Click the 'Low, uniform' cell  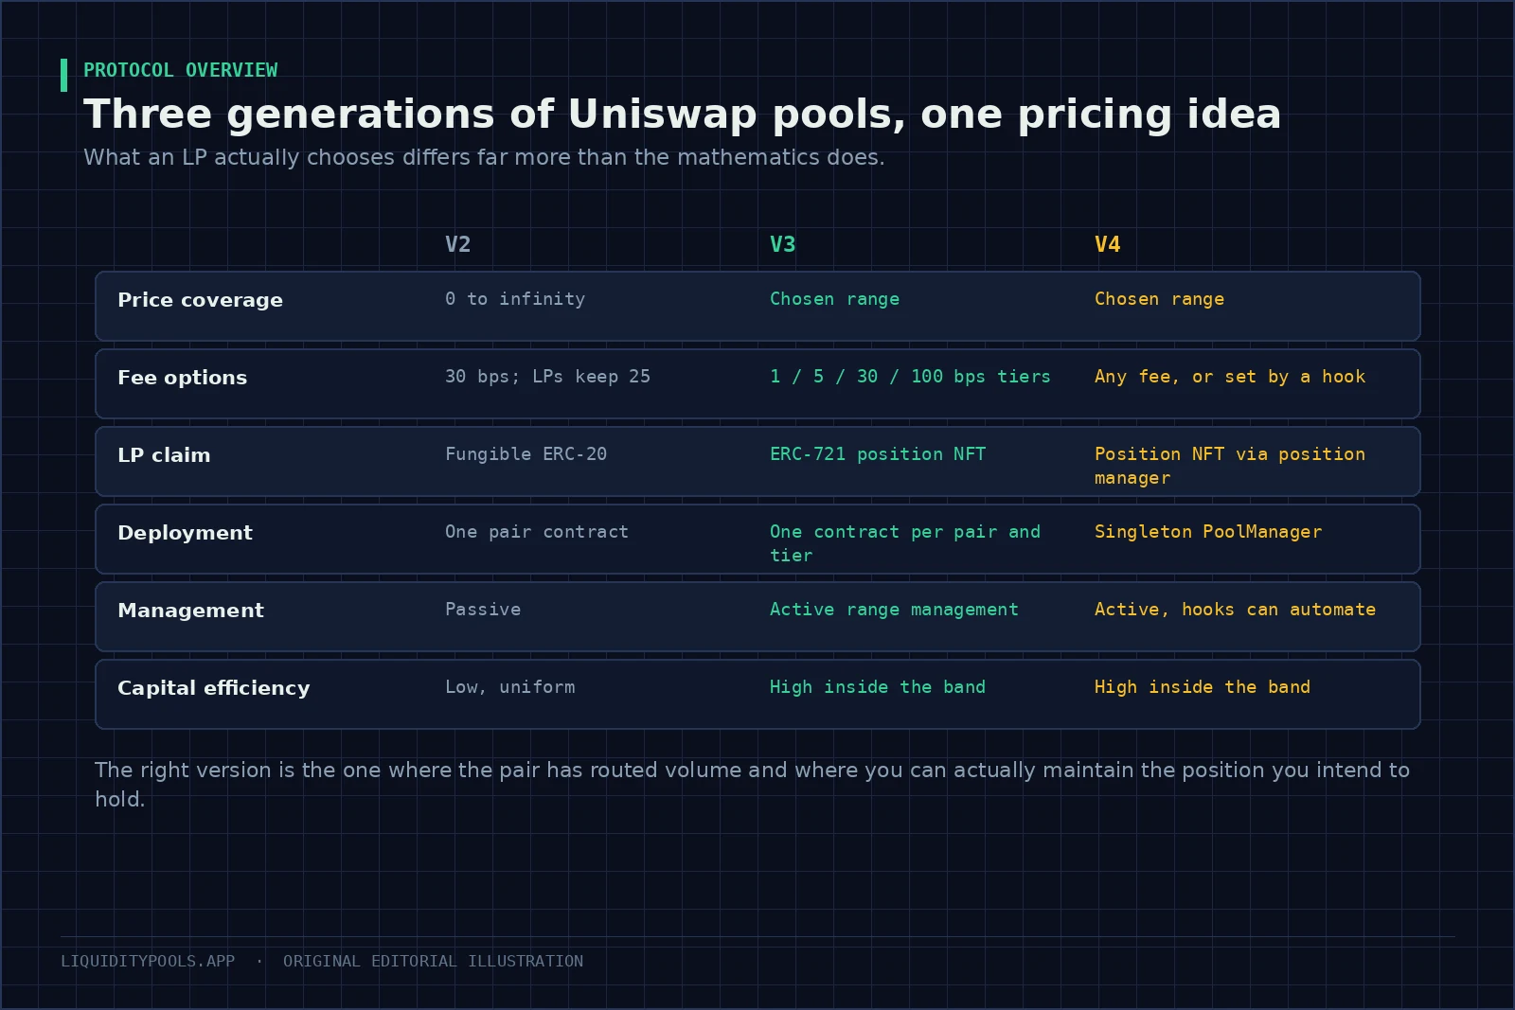(x=510, y=687)
